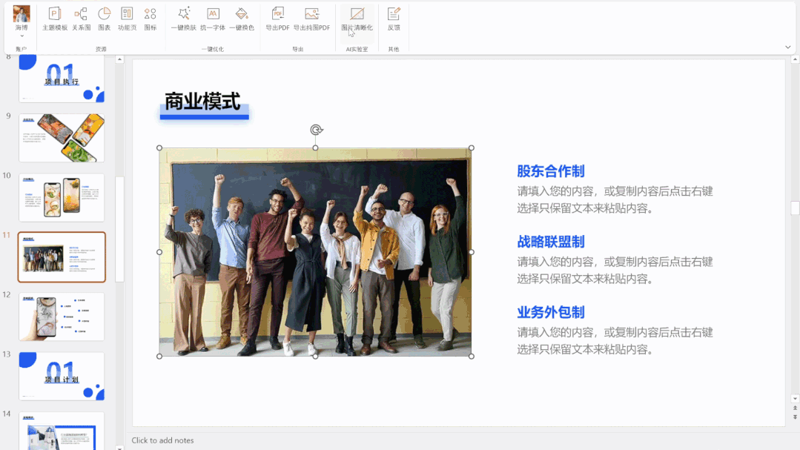The width and height of the screenshot is (800, 450).
Task: Click the top-left resize handle of the photo
Action: point(159,148)
